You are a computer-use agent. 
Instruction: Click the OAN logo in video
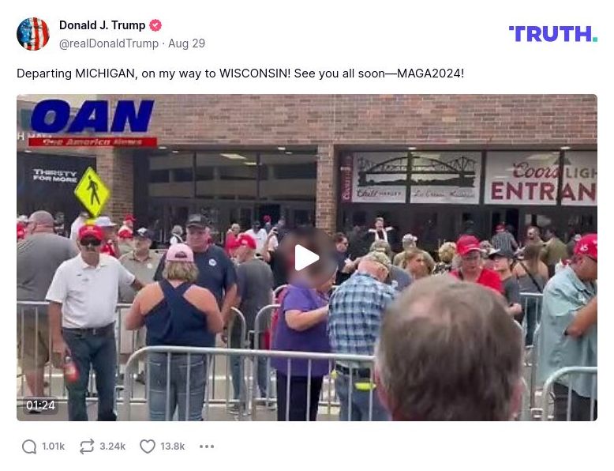tap(92, 122)
